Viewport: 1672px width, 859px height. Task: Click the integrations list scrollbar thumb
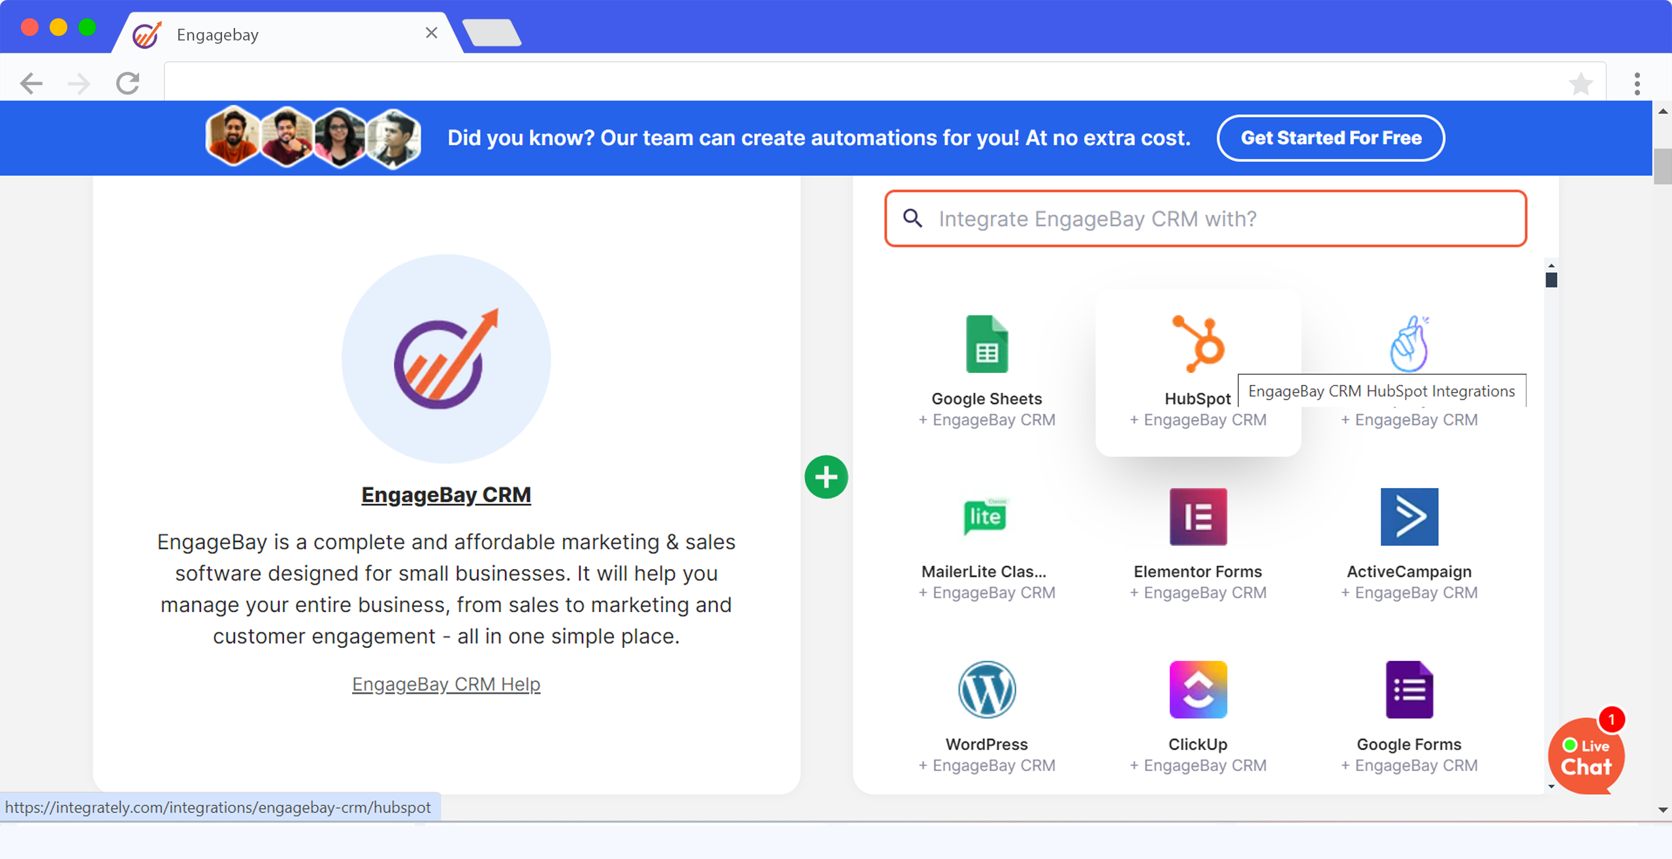[1551, 280]
